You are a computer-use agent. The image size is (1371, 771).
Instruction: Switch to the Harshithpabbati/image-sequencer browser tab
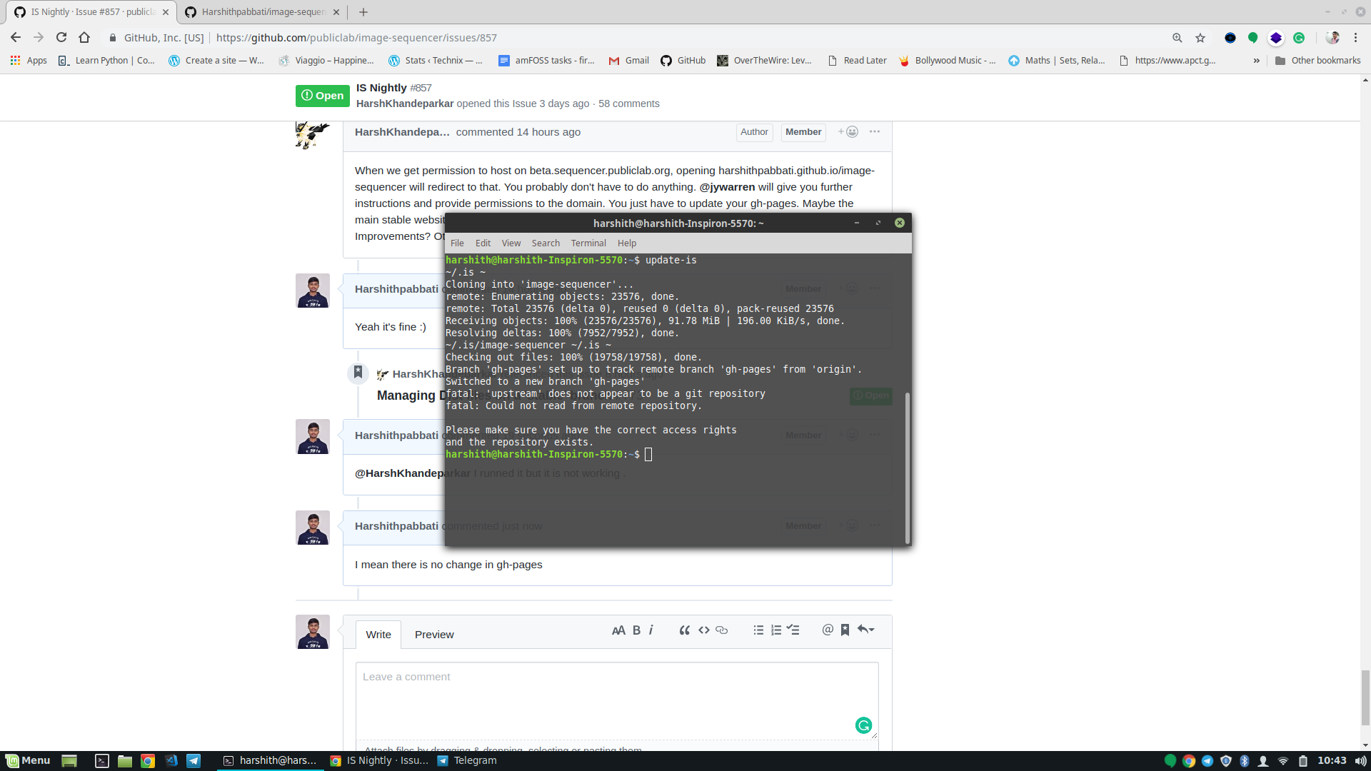(x=261, y=12)
